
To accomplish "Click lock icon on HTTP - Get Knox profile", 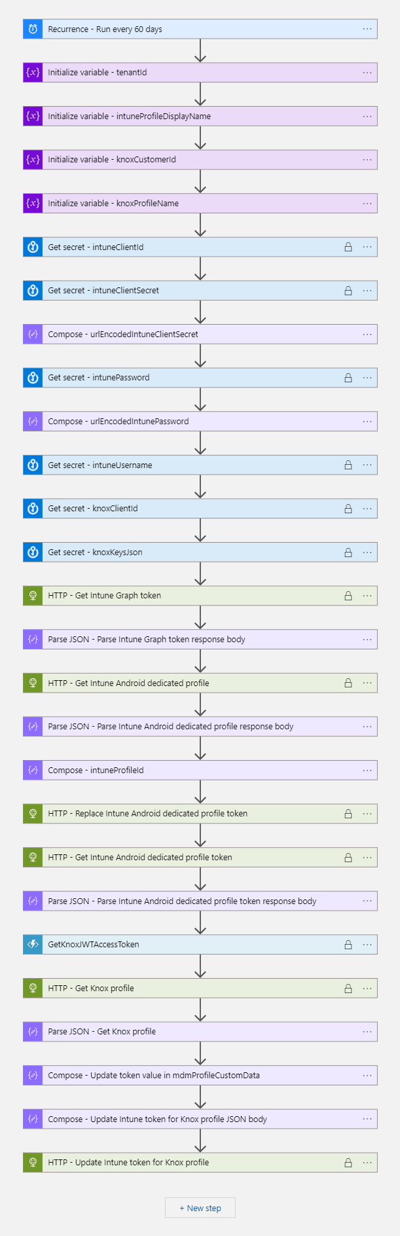I will (348, 989).
